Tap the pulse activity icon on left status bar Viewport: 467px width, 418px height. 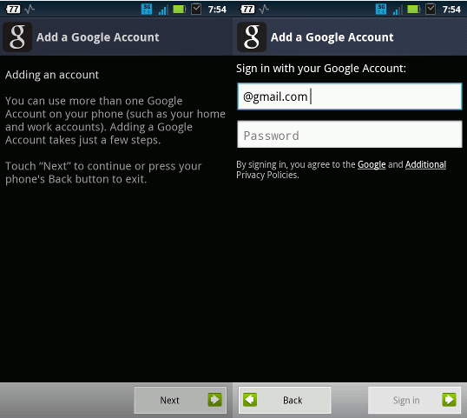pos(30,10)
